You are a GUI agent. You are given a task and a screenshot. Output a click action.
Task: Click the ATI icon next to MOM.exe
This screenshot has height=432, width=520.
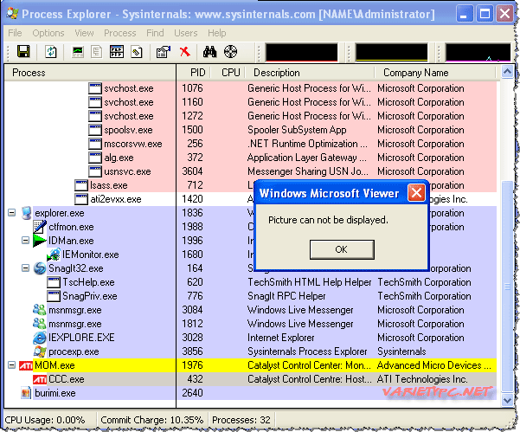(x=26, y=365)
